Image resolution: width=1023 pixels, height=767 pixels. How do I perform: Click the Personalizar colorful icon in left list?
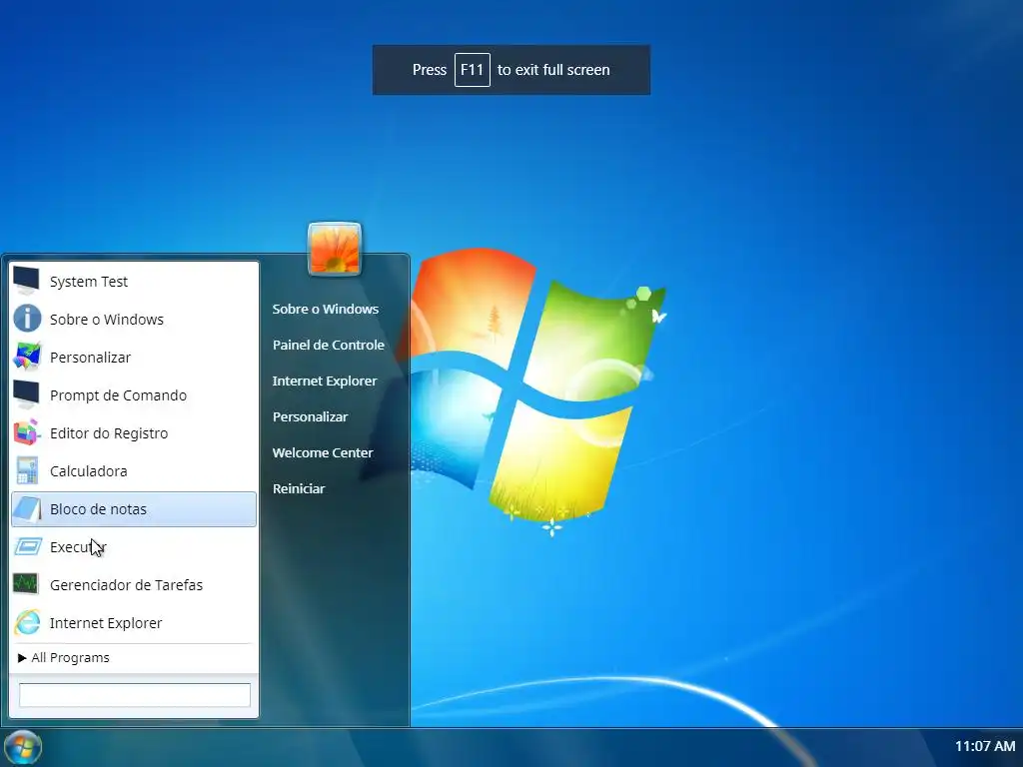[27, 357]
